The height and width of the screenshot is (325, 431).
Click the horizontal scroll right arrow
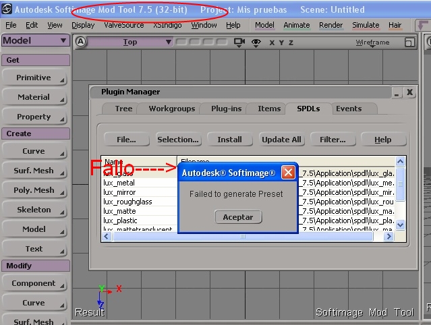click(389, 236)
